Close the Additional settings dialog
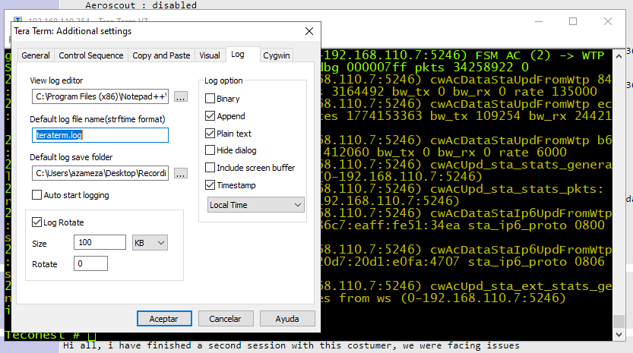 309,31
